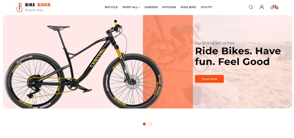
Task: Click the orange cart count badge
Action: [277, 8]
